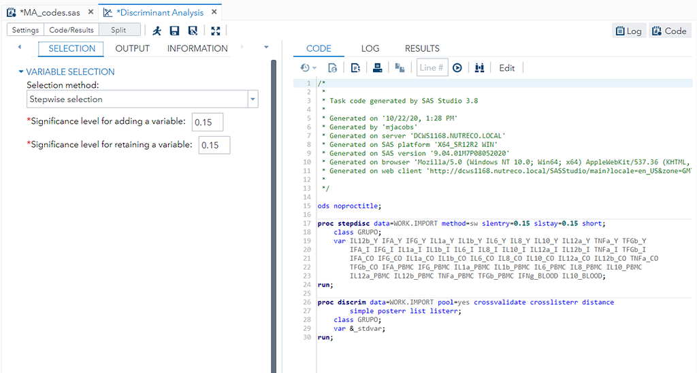Open the submission history dropdown
Viewport: 697px width, 373px height.
pos(308,67)
